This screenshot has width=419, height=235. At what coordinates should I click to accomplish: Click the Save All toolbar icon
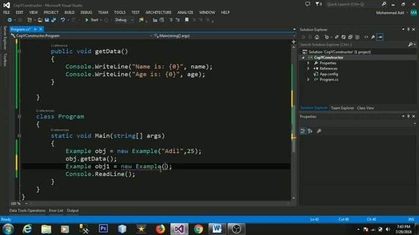(54, 20)
